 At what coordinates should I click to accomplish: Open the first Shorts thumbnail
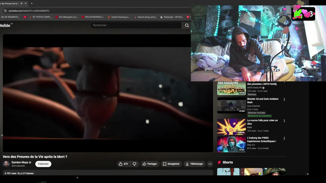(228, 172)
